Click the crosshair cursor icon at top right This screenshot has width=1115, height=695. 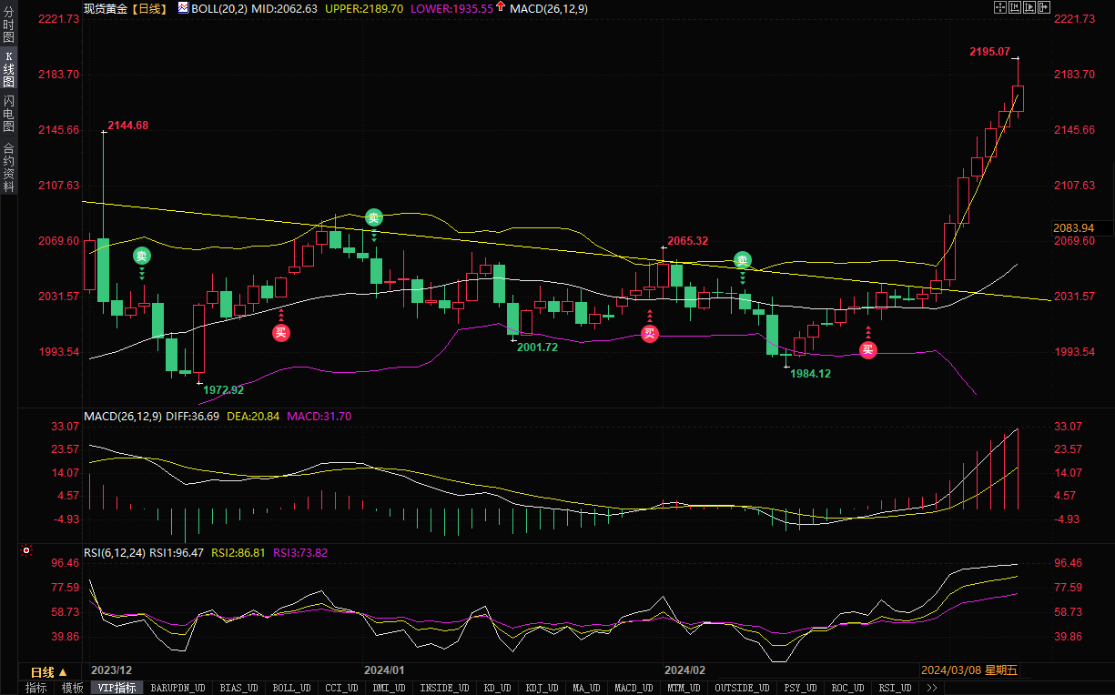1000,7
